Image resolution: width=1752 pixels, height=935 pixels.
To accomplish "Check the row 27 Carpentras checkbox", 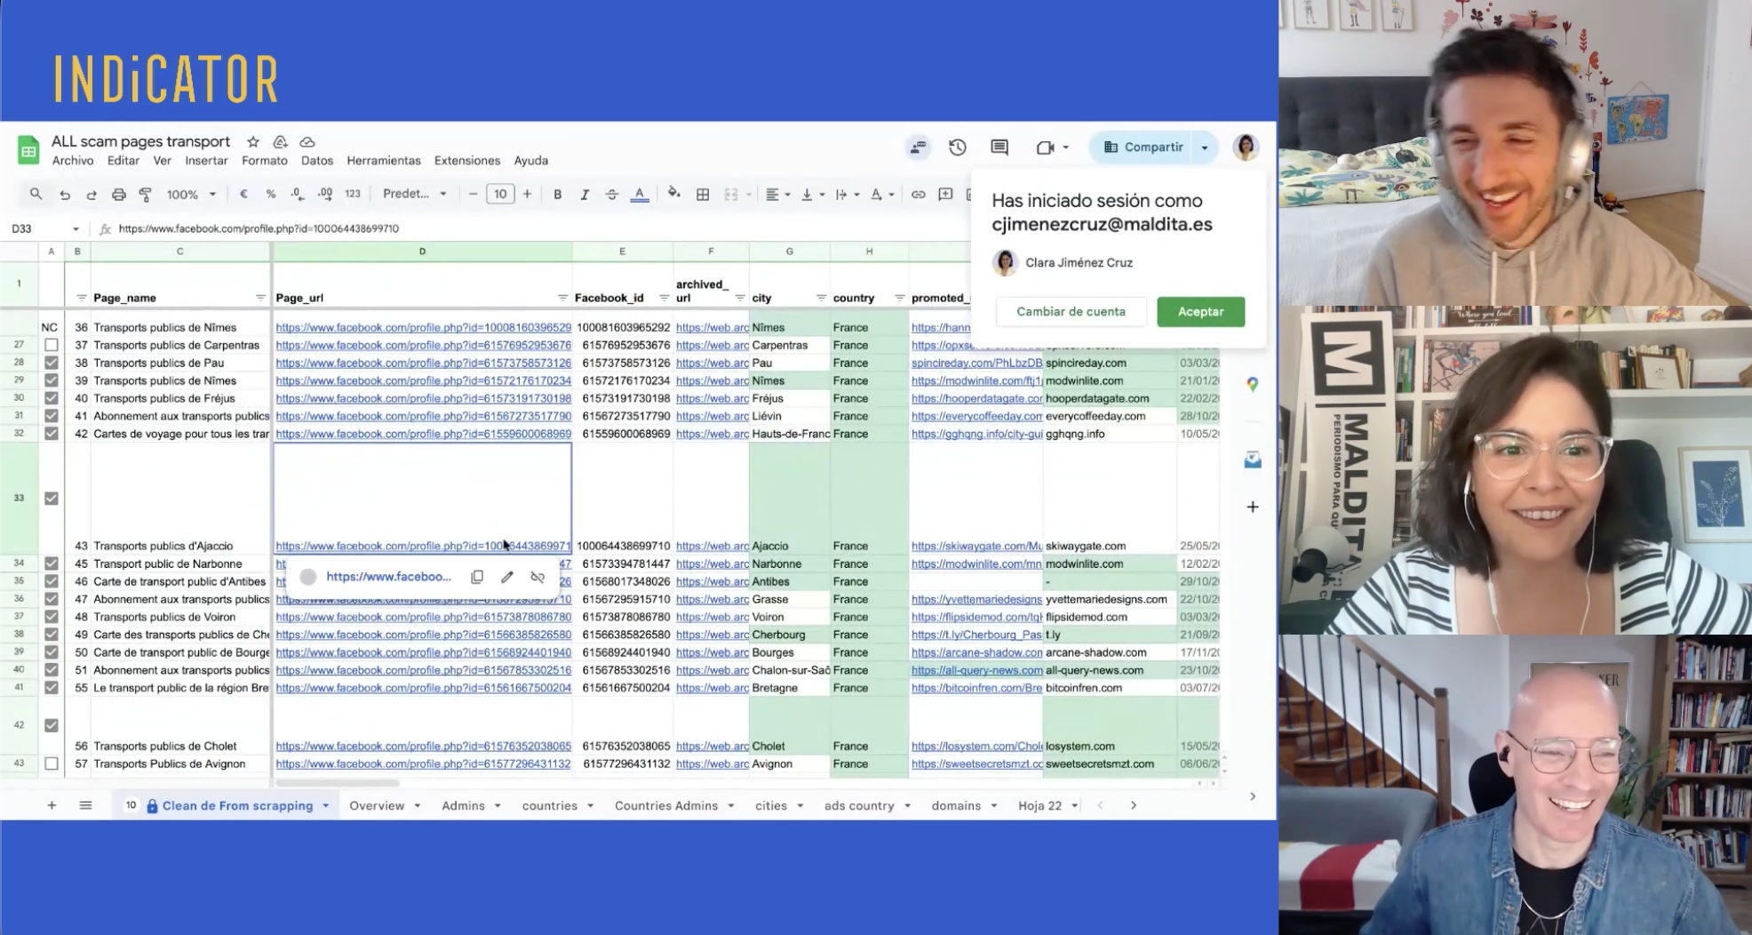I will click(x=52, y=345).
